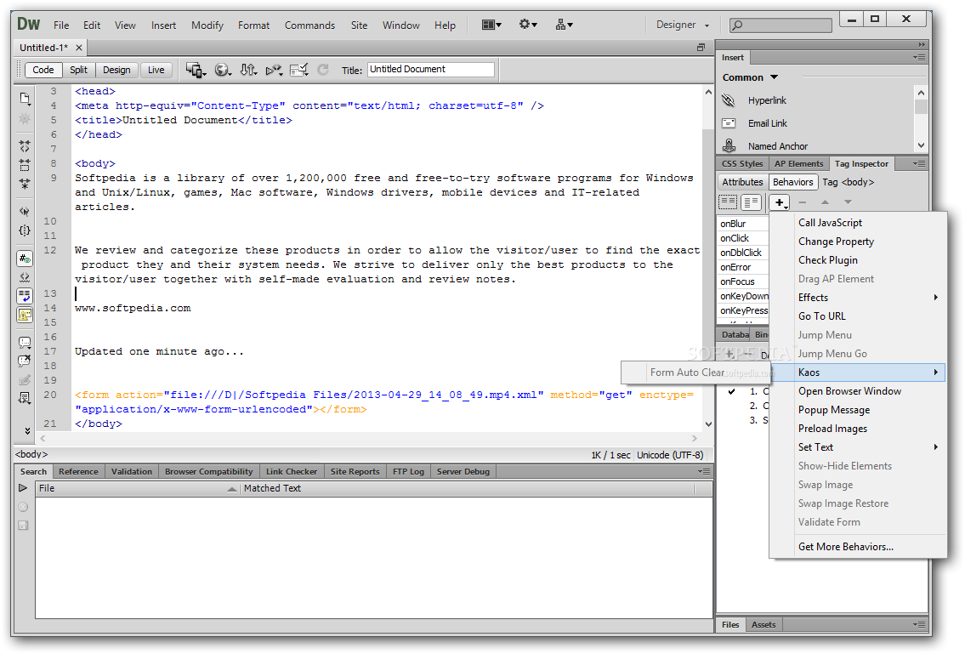The image size is (965, 654).
Task: Click the Attributes button in Tag Inspector
Action: point(742,182)
